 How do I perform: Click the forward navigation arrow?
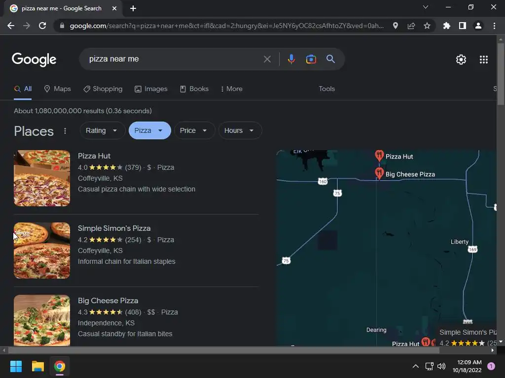click(27, 26)
